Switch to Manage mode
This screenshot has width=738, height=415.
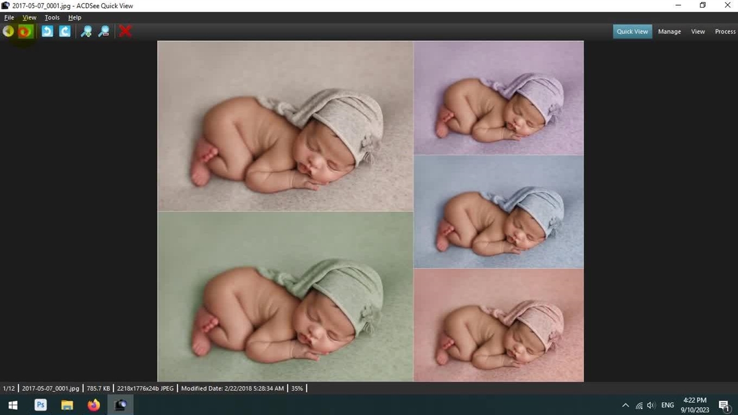[x=669, y=32]
